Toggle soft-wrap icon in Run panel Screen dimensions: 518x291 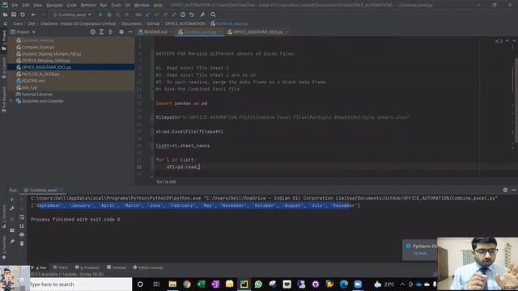pyautogui.click(x=22, y=217)
